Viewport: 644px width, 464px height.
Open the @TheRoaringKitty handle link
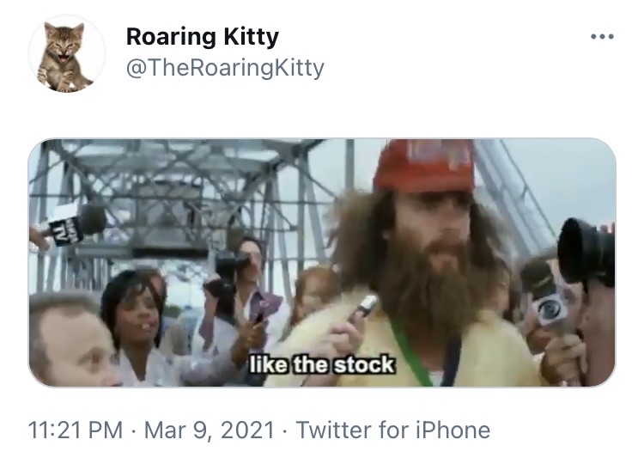pyautogui.click(x=225, y=68)
